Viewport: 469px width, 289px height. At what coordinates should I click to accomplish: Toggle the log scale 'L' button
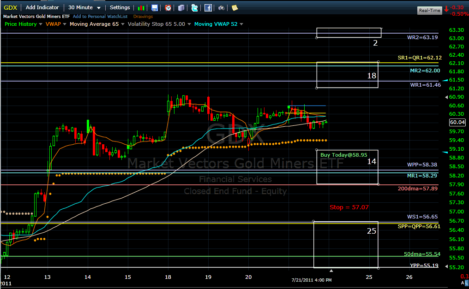467,283
